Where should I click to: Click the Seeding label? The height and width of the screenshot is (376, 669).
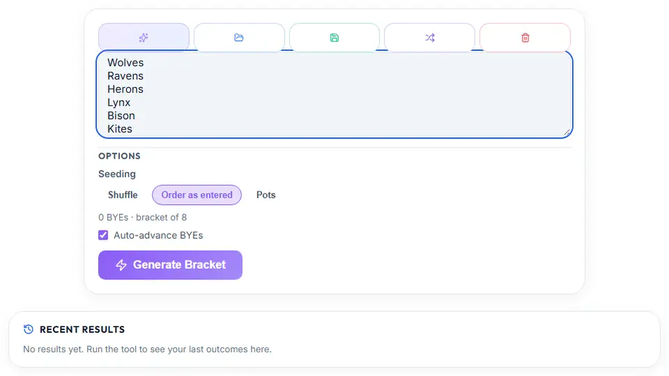click(117, 174)
